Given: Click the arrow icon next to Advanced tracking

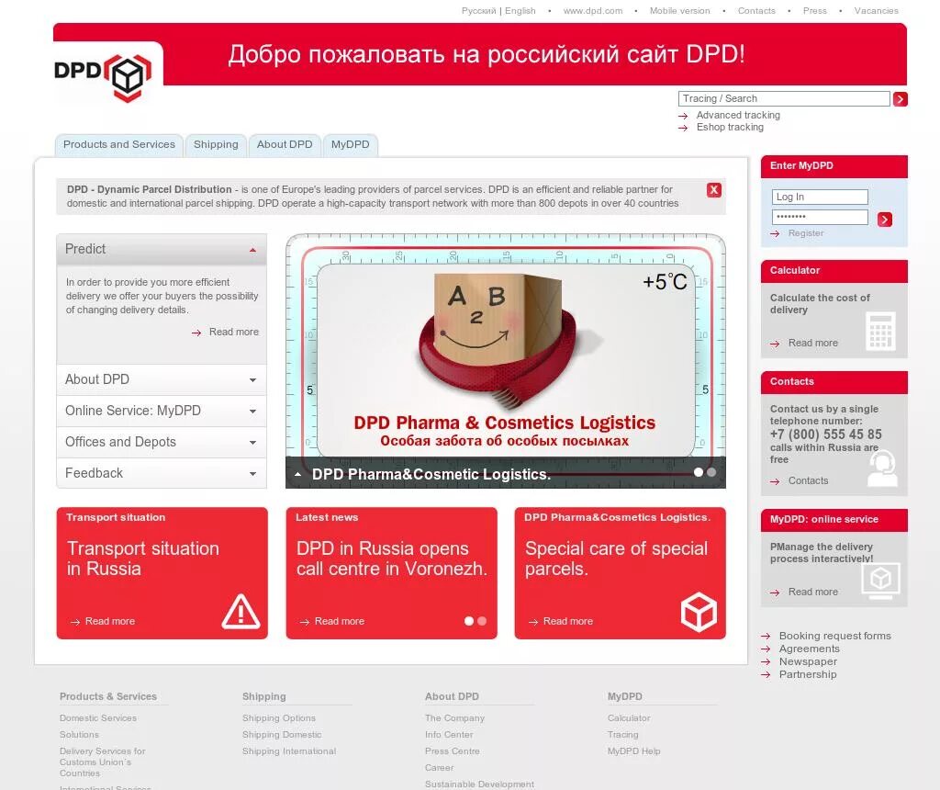Looking at the screenshot, I should pos(683,116).
